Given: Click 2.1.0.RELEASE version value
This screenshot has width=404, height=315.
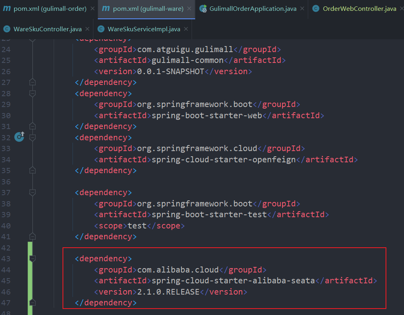Looking at the screenshot, I should coord(168,292).
